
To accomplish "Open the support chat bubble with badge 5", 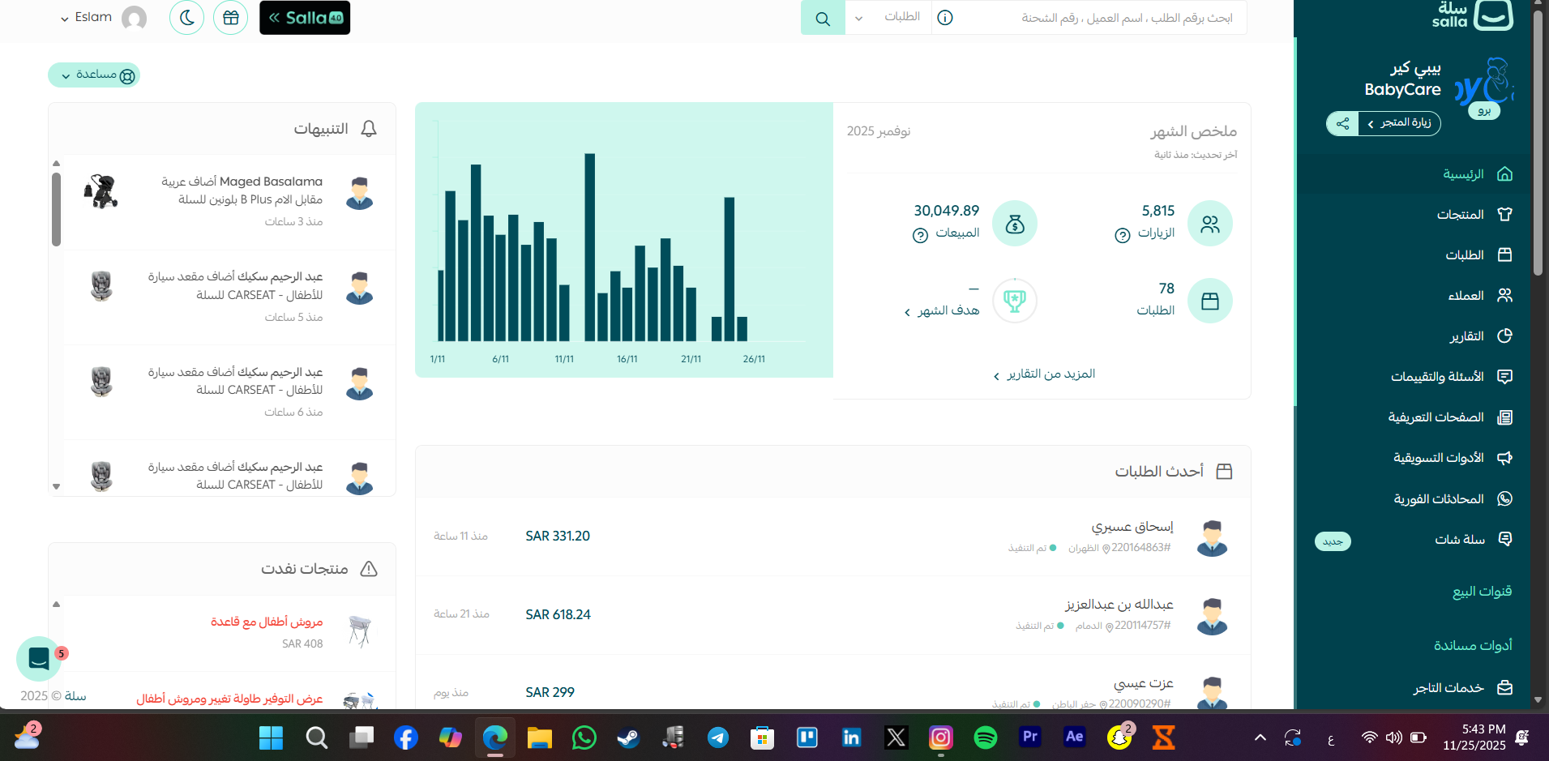I will 39,659.
